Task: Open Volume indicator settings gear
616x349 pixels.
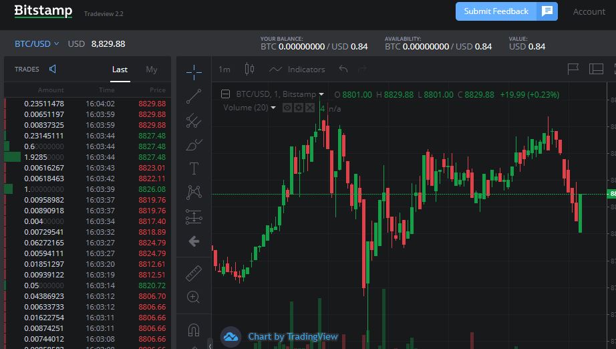Action: 299,108
